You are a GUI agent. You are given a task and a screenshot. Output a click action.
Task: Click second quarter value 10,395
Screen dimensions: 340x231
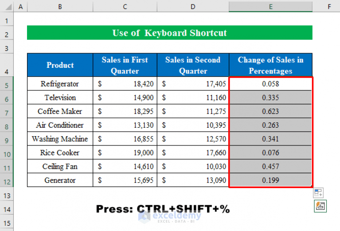[x=193, y=125]
